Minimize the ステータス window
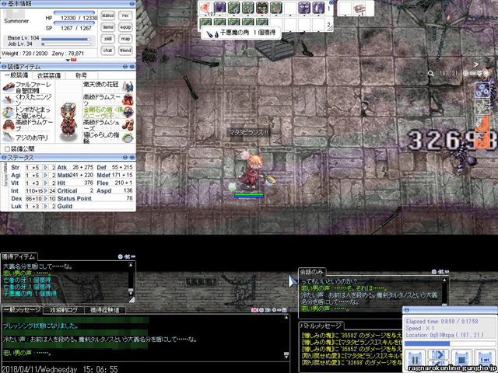This screenshot has height=373, width=498. pos(125,158)
